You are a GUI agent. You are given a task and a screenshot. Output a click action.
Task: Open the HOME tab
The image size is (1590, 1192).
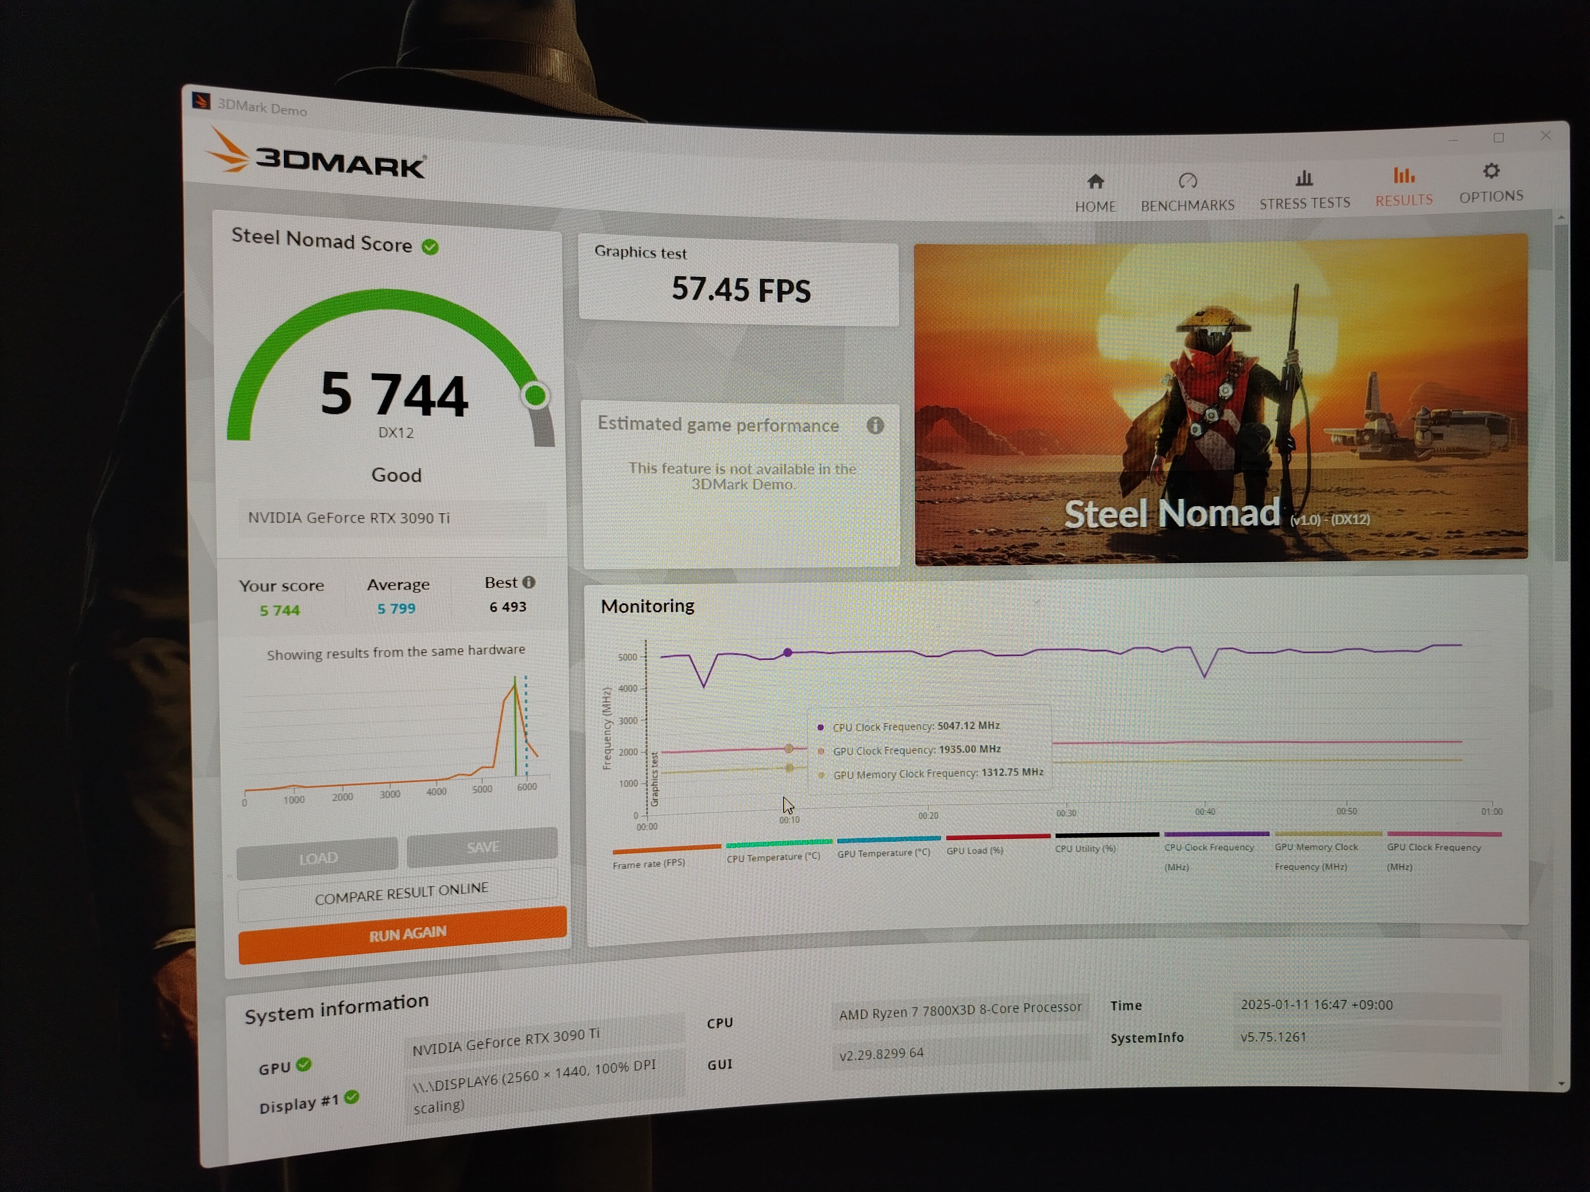[1095, 193]
